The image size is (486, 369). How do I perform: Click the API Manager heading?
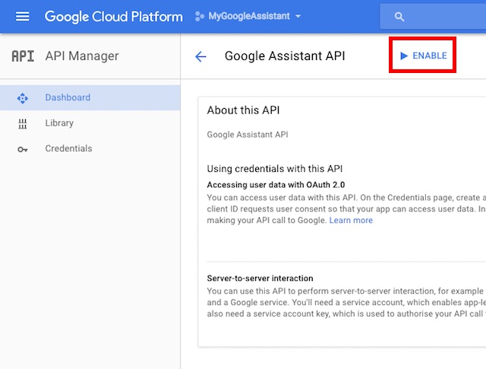click(82, 56)
